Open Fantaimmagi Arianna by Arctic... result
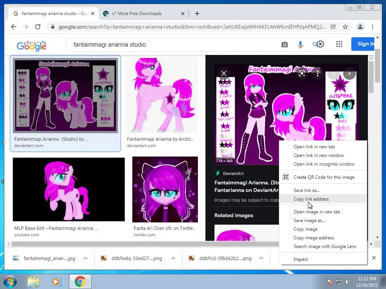The image size is (386, 289). (161, 139)
